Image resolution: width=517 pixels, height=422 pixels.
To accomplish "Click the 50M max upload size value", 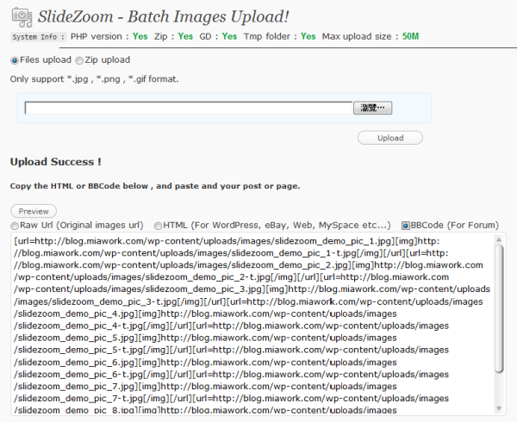I will coord(410,36).
